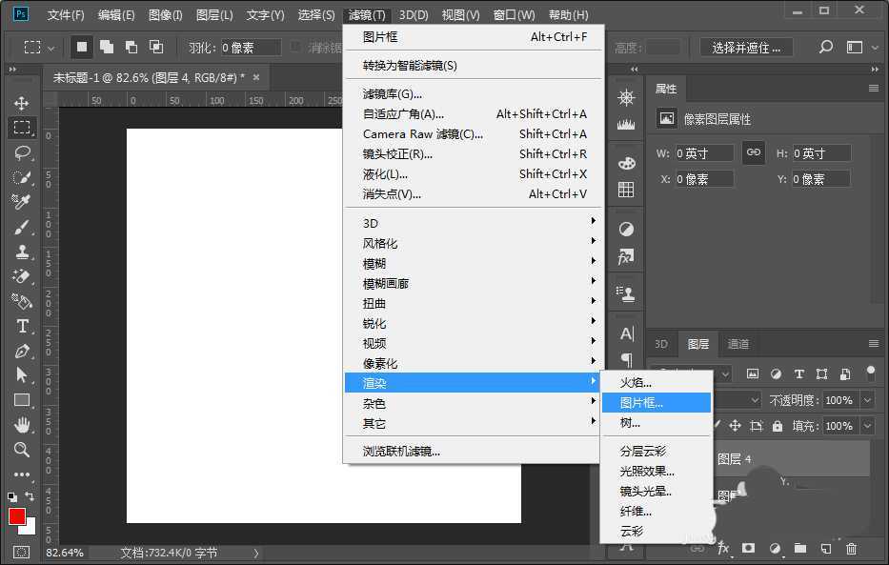The height and width of the screenshot is (565, 889).
Task: Select the Brush tool
Action: click(24, 228)
